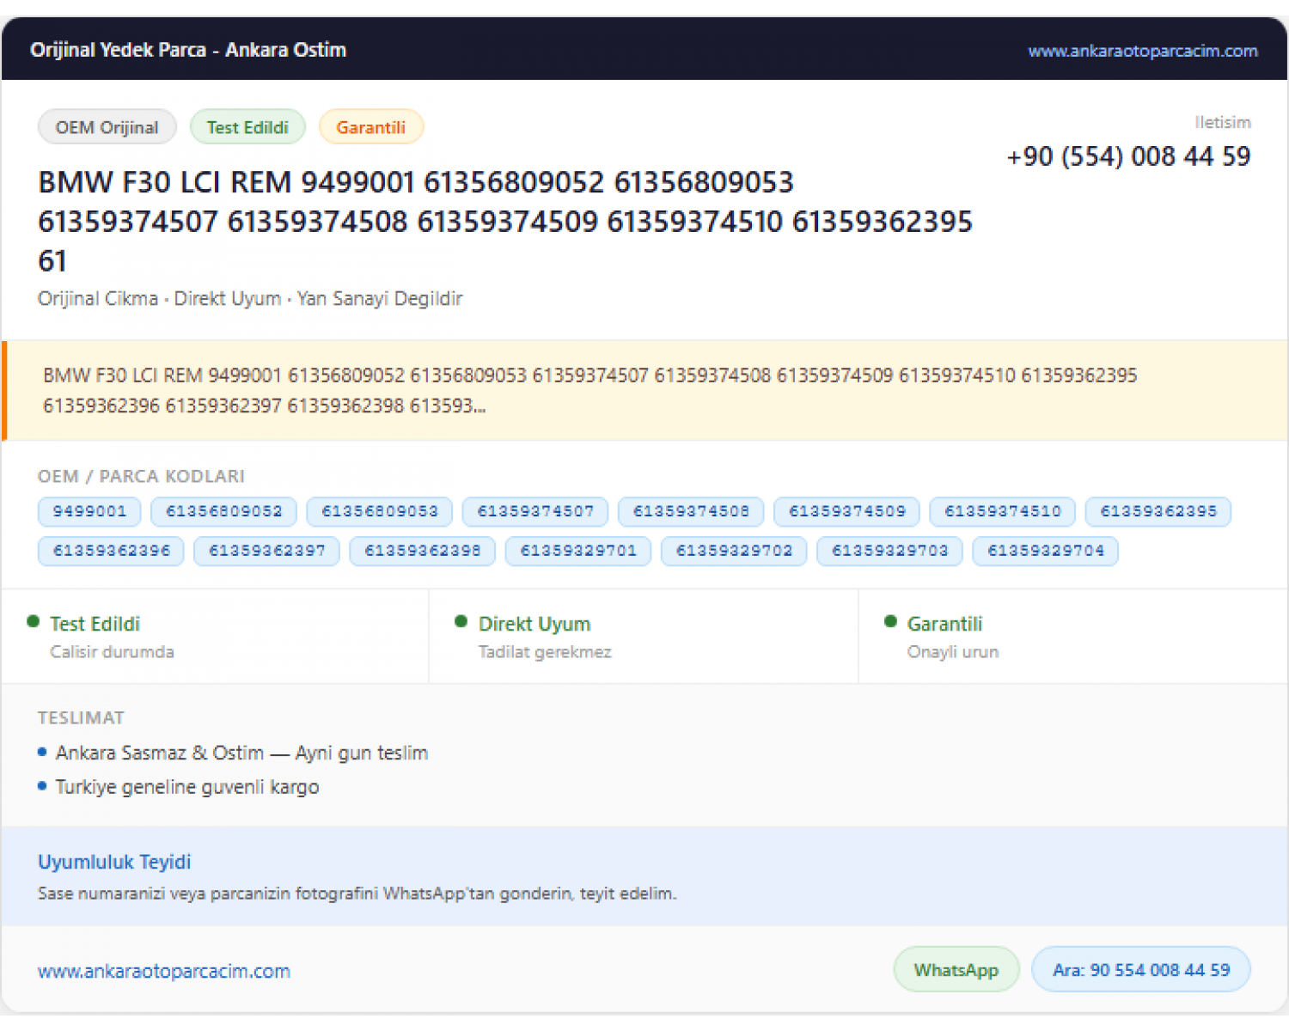Click the phone number +90 (554) 008 44 59
Screen dimensions: 1289x1031
1128,156
